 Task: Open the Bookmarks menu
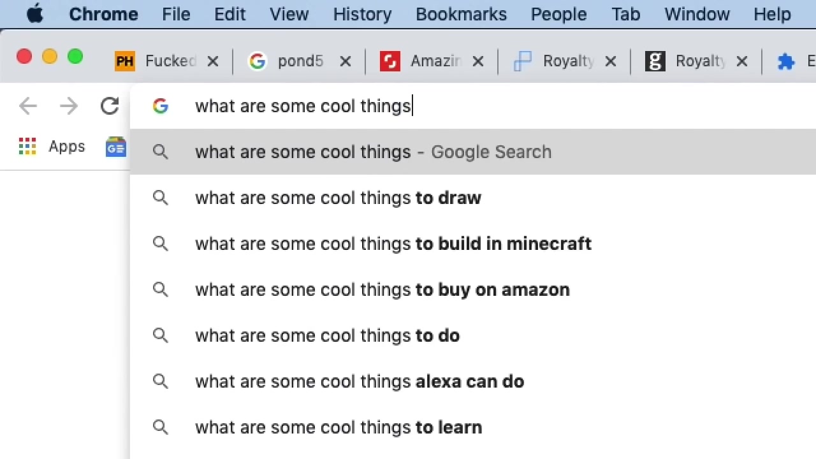coord(461,14)
